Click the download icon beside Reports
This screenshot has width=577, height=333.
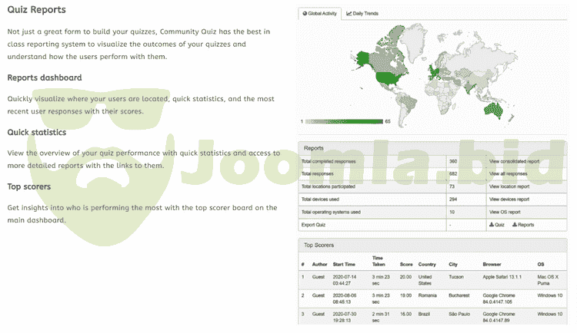[515, 225]
